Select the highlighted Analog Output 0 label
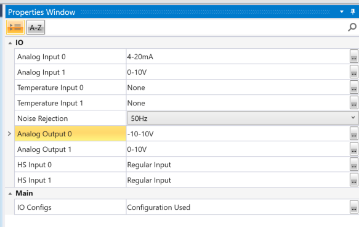 point(70,134)
